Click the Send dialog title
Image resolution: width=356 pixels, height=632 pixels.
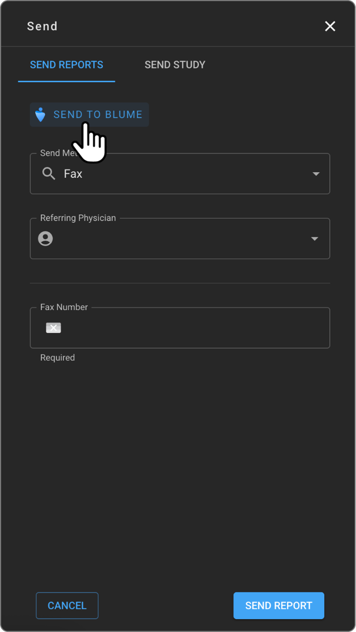point(42,26)
